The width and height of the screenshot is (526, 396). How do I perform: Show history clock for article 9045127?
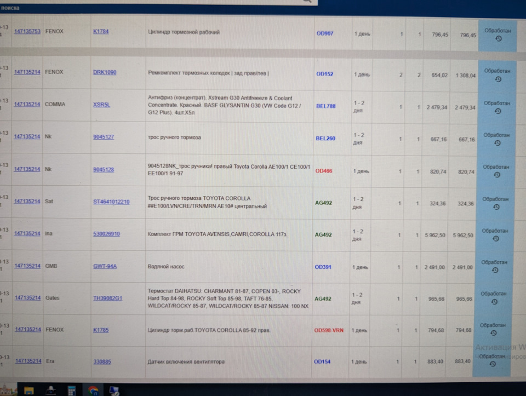click(x=498, y=143)
